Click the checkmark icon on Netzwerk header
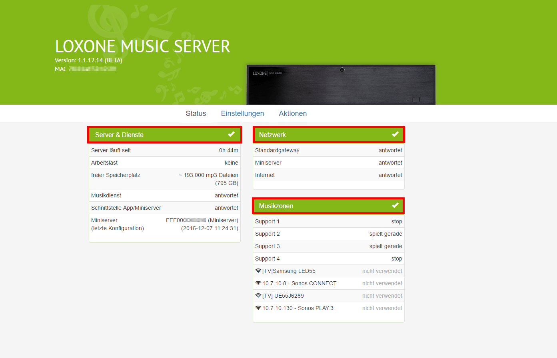Viewport: 557px width, 358px height. tap(395, 134)
